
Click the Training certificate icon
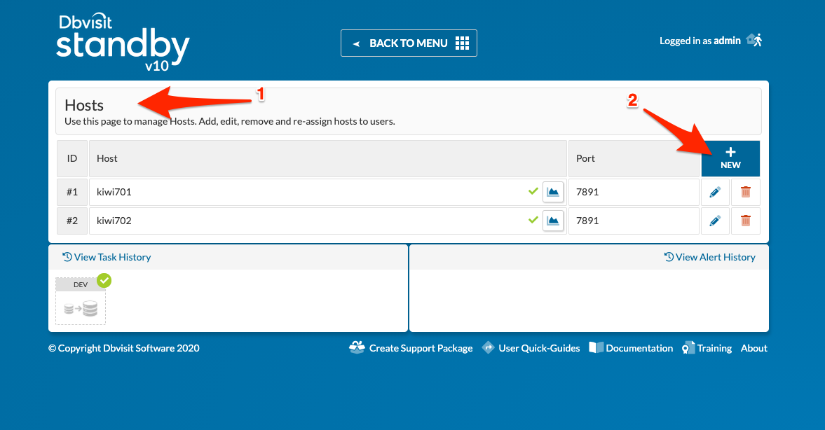688,348
